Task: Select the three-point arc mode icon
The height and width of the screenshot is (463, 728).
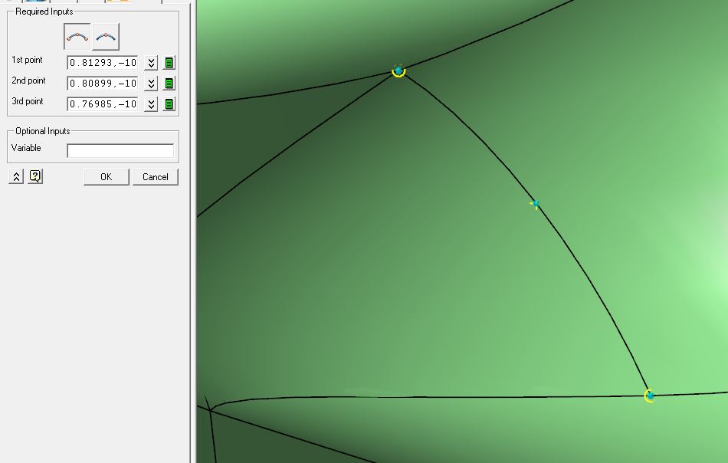Action: (x=77, y=37)
